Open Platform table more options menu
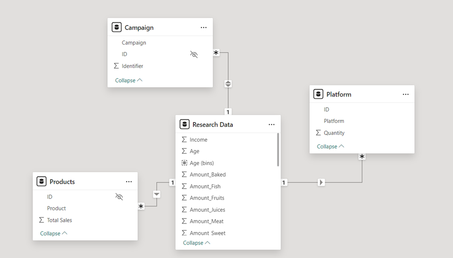Viewport: 453px width, 258px height. point(406,95)
